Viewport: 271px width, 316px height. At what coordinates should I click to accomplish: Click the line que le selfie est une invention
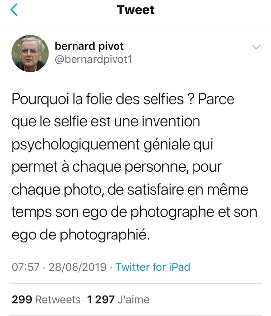106,122
